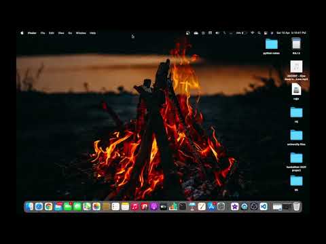Open Google Chrome in the dock
The width and height of the screenshot is (326, 244).
click(x=48, y=207)
